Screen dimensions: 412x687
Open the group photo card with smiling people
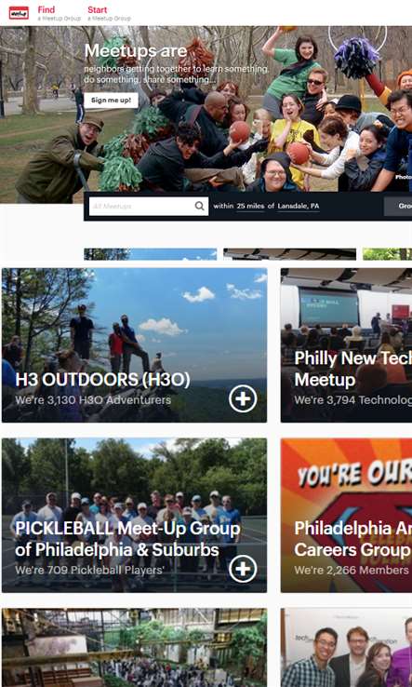click(x=346, y=648)
